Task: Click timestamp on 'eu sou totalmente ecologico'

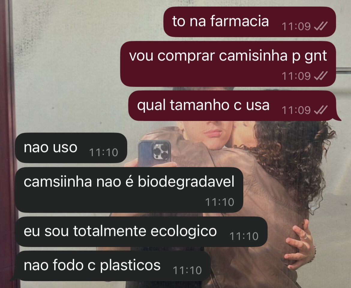Action: point(244,236)
